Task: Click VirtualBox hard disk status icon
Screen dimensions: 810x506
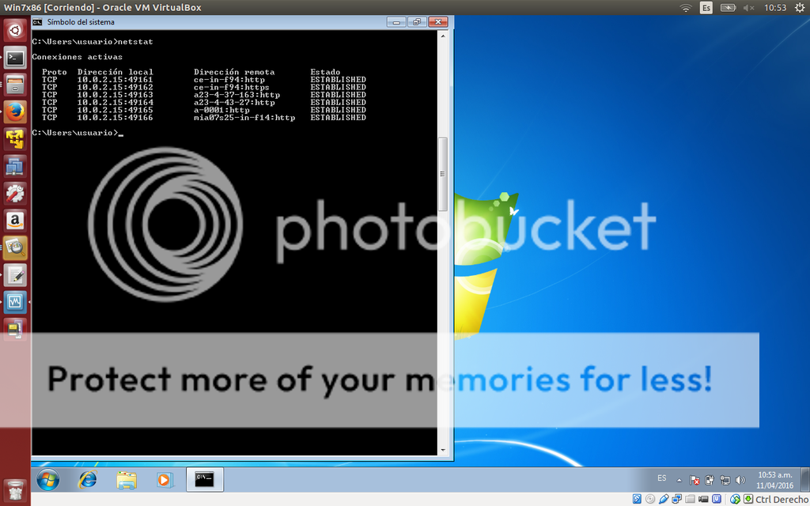Action: [x=637, y=500]
